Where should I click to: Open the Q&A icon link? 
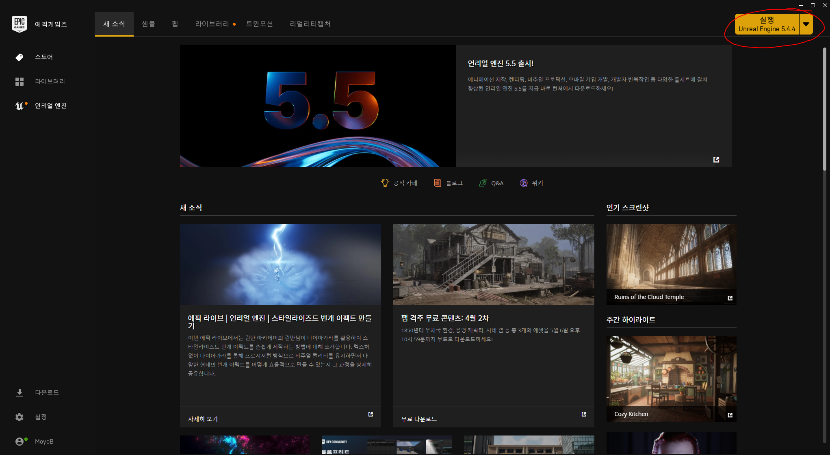tap(483, 183)
